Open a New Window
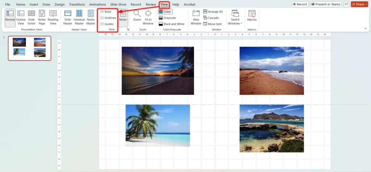 click(x=196, y=17)
